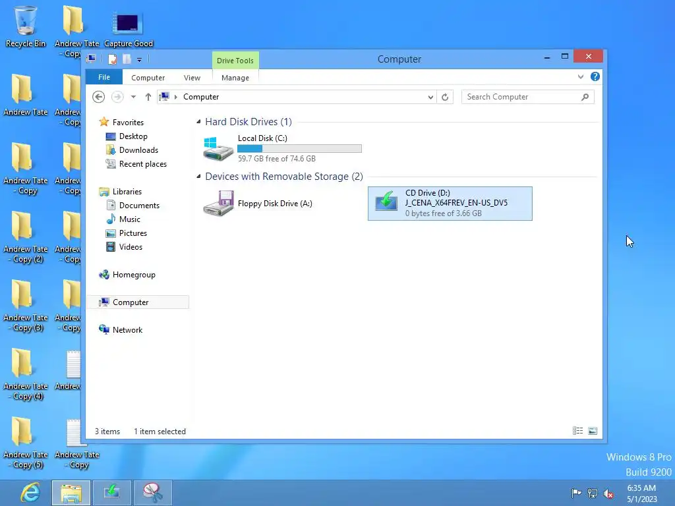Click the Properties quick access toolbar icon
Viewport: 675px width, 506px height.
point(112,59)
